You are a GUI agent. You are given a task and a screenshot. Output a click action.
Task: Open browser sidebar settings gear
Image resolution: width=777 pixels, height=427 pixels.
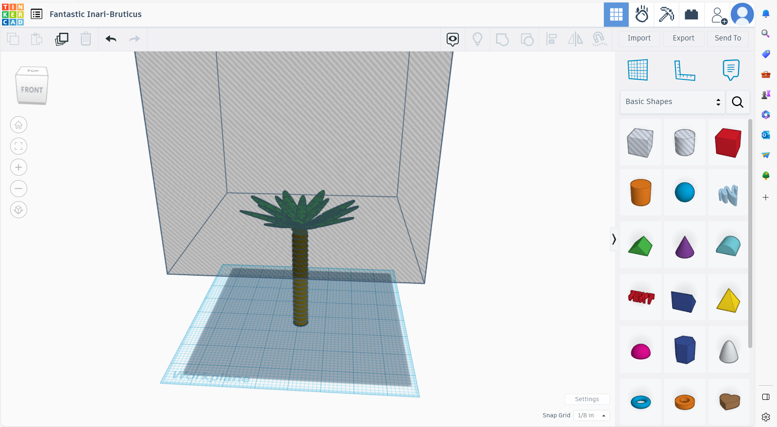766,417
